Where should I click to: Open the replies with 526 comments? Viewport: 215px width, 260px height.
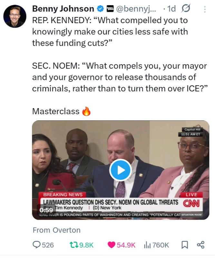[x=43, y=245]
